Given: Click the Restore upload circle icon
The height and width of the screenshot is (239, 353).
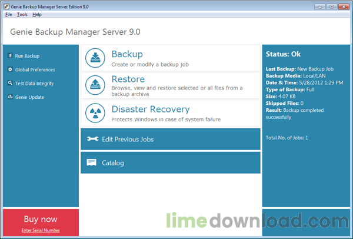Looking at the screenshot, I should (95, 85).
